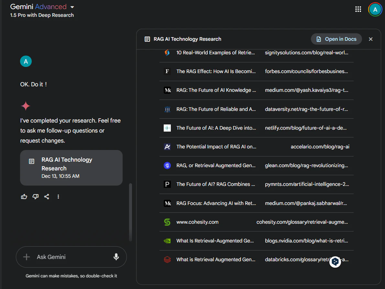Select 'RAG Focus: Advancing AI with Ret...' title
385x289 pixels.
(216, 203)
